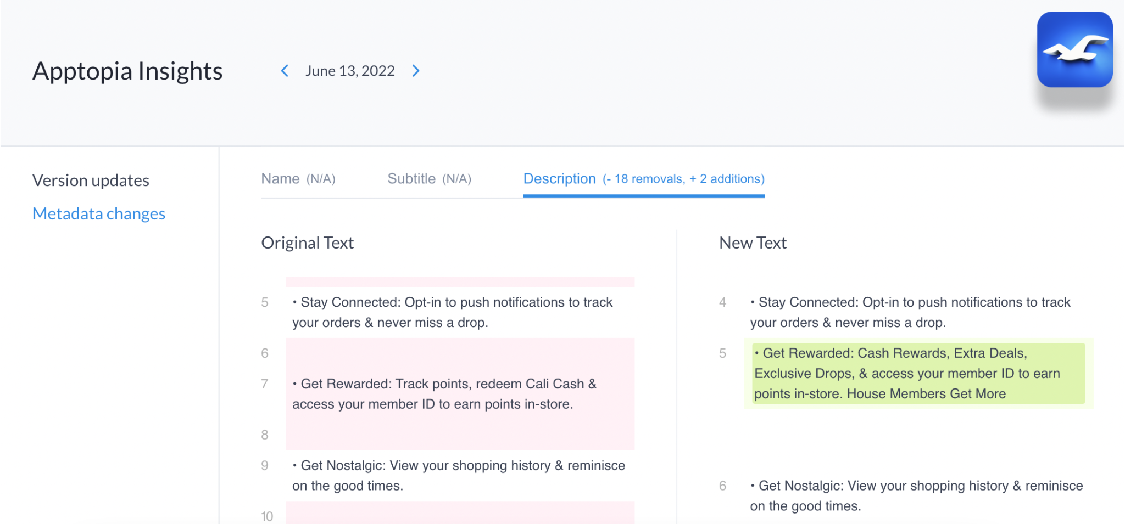The height and width of the screenshot is (524, 1125).
Task: Click line number 9 in Original Text
Action: (265, 466)
